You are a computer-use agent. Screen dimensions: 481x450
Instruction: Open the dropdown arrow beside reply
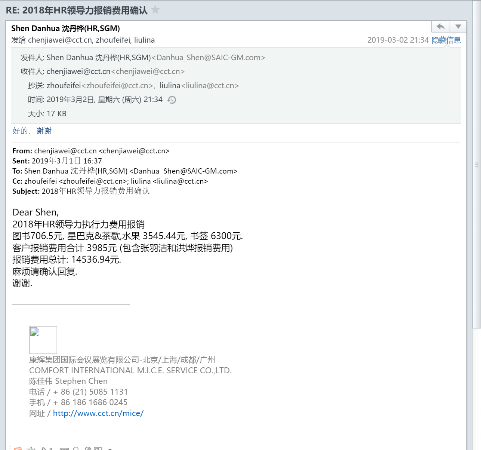(x=458, y=27)
